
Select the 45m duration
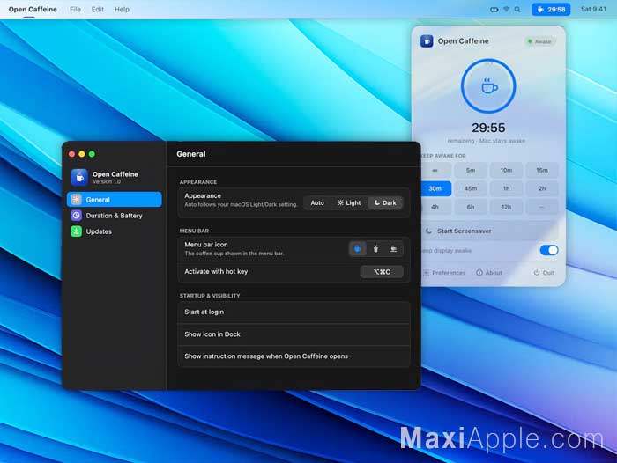click(x=471, y=188)
